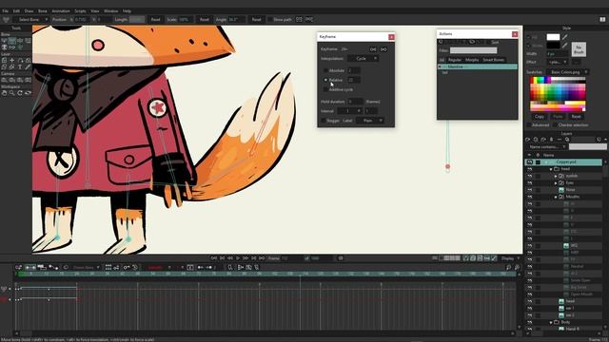The width and height of the screenshot is (609, 342).
Task: Switch to the Smart Bones tab in Actions
Action: pos(493,60)
